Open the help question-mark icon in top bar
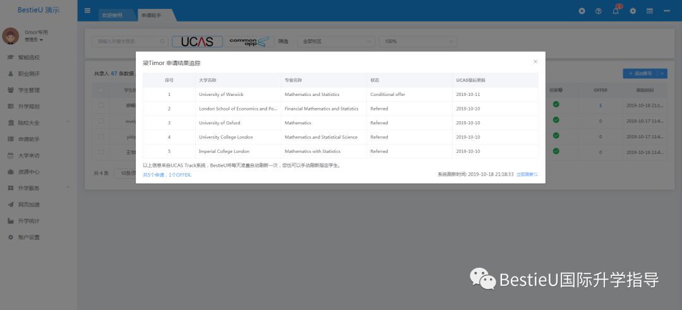The height and width of the screenshot is (310, 682). coord(599,11)
